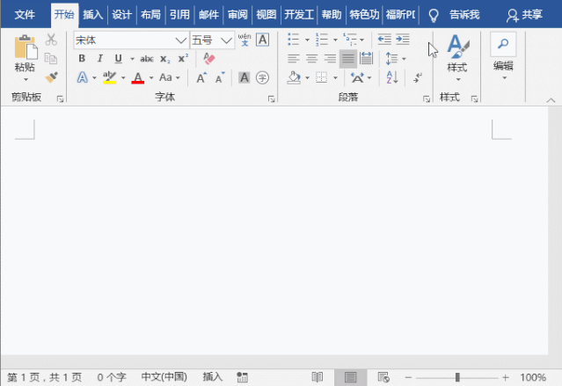Switch to the 插入 Insert tab
562x386 pixels.
click(93, 15)
